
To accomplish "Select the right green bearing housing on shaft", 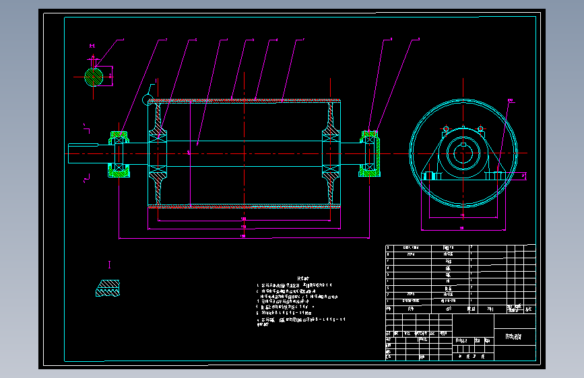I will tap(370, 153).
